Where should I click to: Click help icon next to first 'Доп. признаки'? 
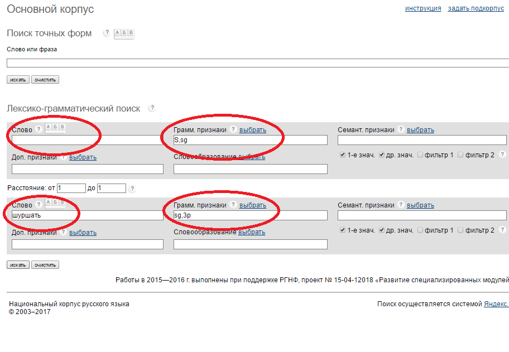pos(64,157)
